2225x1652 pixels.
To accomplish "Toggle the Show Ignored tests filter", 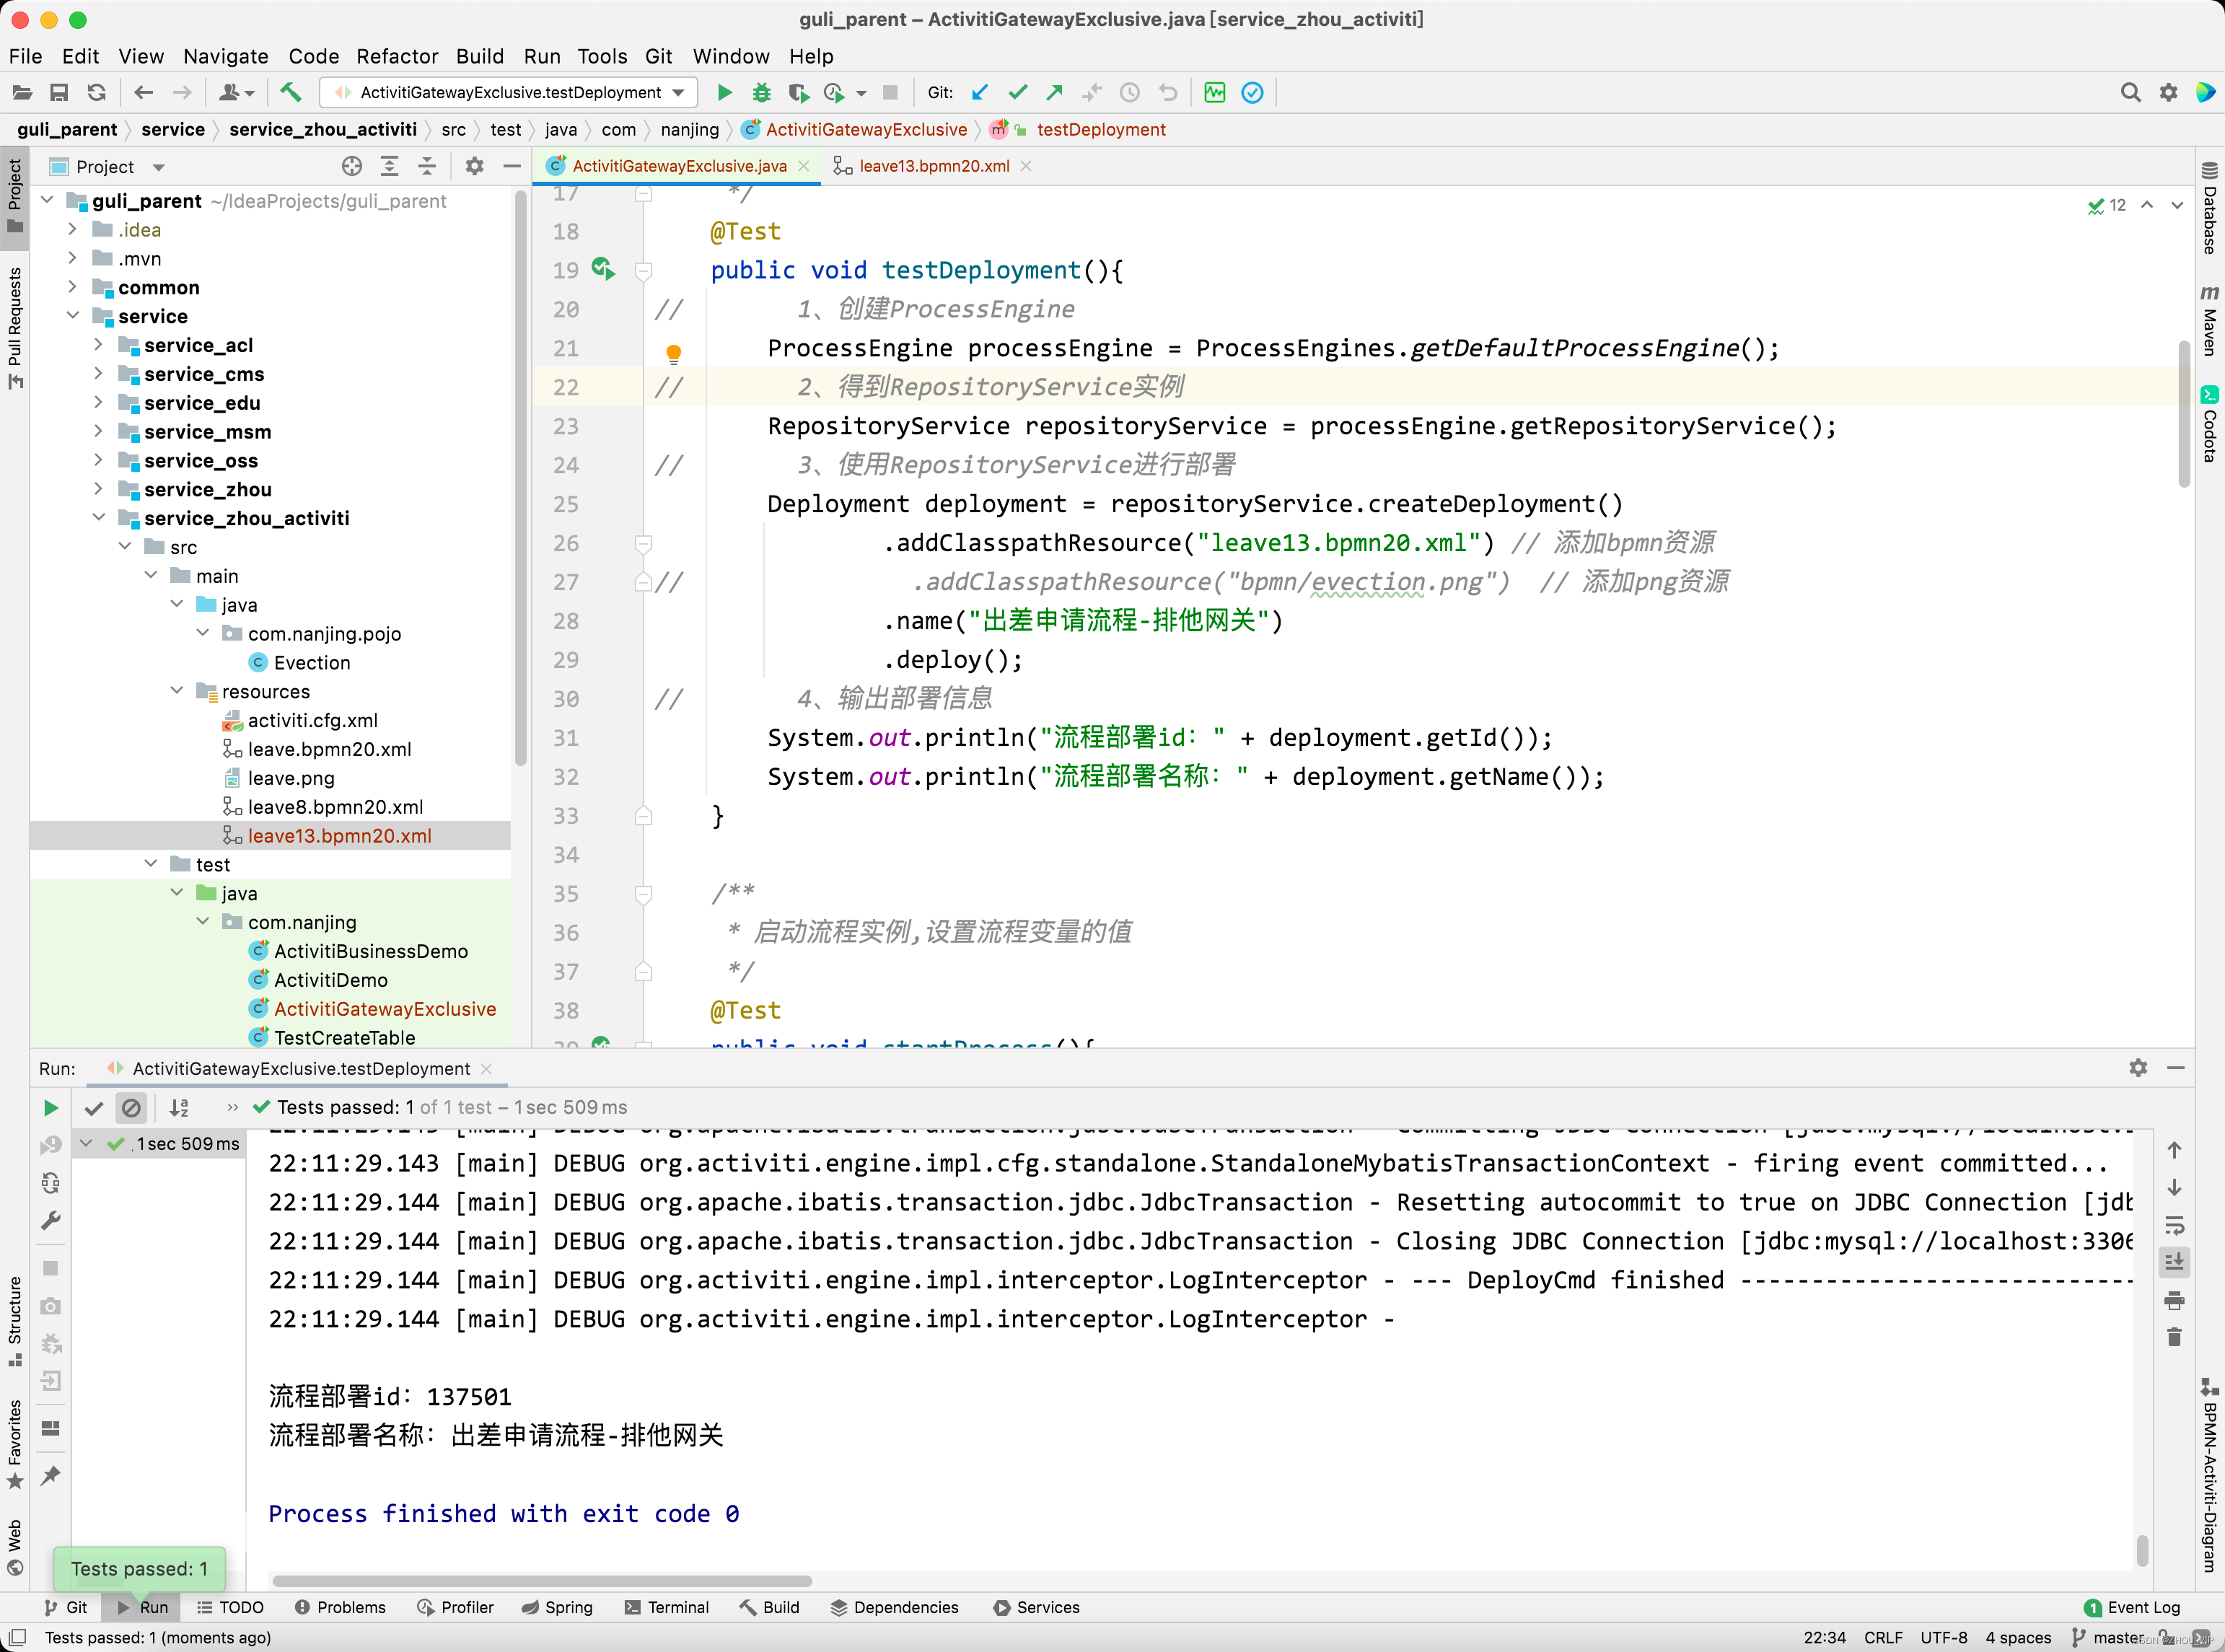I will [x=131, y=1108].
